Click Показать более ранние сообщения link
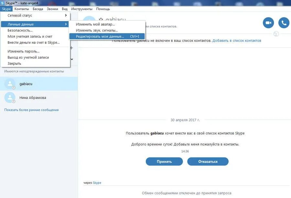 click(31, 110)
